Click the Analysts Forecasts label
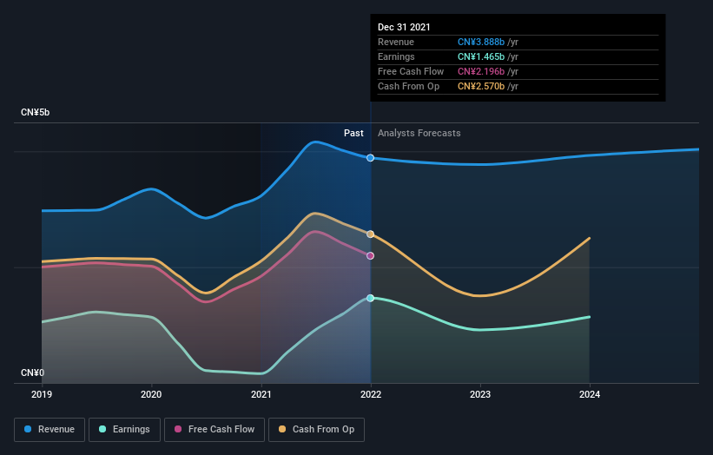This screenshot has width=713, height=455. pos(419,133)
